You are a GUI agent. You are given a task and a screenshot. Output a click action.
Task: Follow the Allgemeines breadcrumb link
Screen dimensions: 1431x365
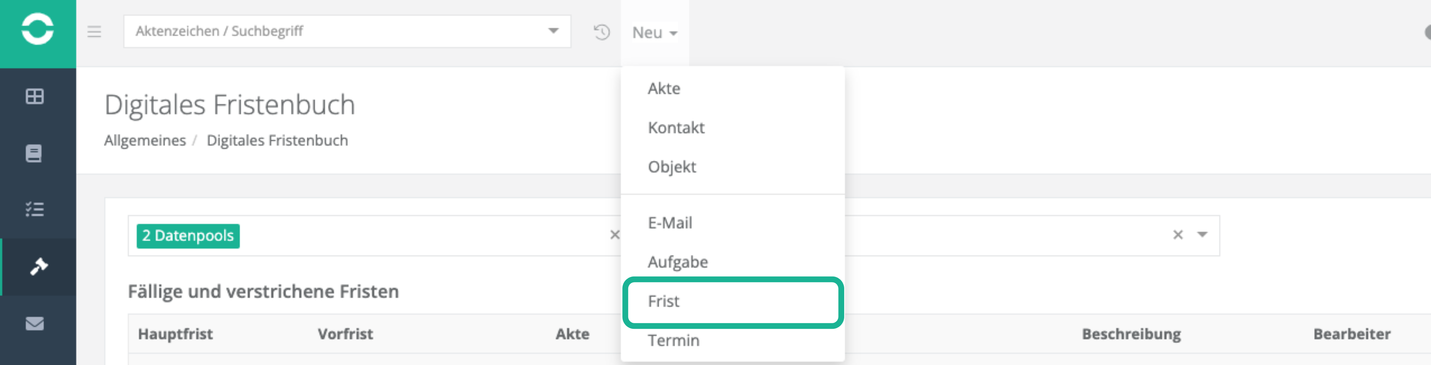[145, 141]
